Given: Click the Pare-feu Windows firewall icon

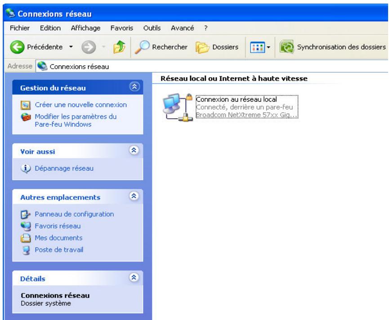Looking at the screenshot, I should (26, 117).
